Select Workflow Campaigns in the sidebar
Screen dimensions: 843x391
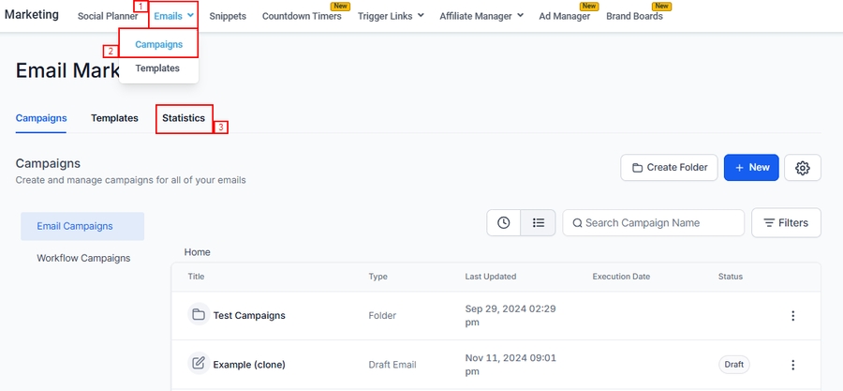tap(83, 258)
